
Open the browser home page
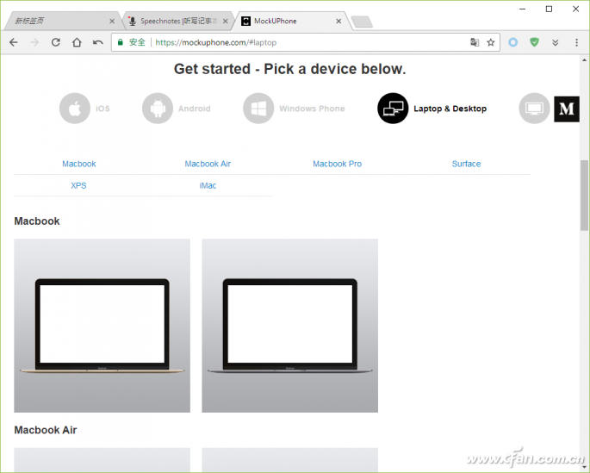[77, 42]
